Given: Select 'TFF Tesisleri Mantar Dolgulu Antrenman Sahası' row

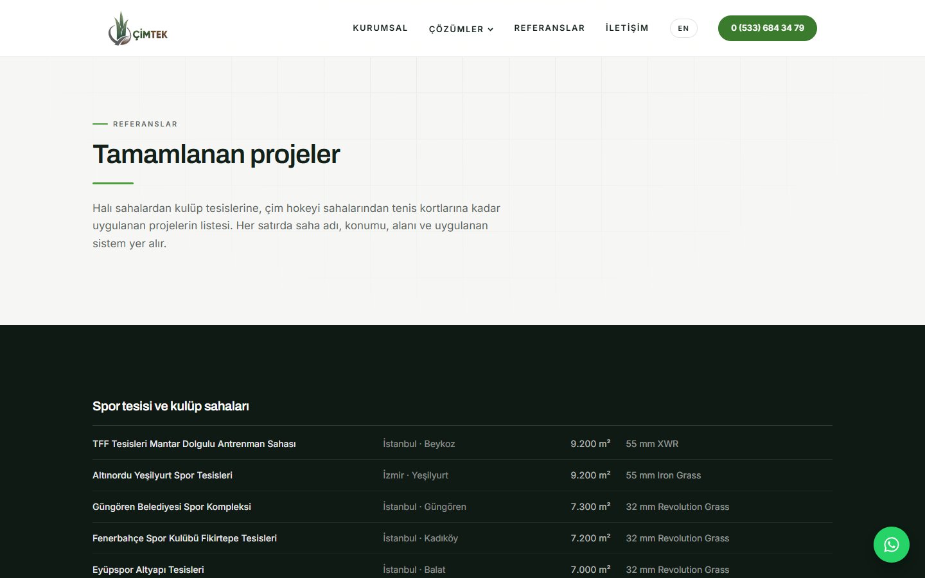Looking at the screenshot, I should pos(463,444).
